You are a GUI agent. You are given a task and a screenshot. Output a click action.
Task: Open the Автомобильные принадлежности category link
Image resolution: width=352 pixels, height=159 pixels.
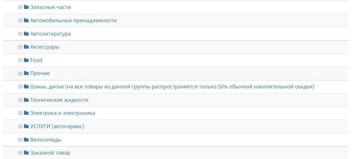73,20
